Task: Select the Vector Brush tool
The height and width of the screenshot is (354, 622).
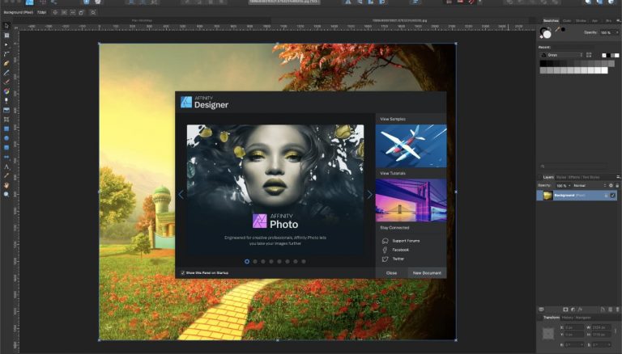Action: click(x=6, y=82)
